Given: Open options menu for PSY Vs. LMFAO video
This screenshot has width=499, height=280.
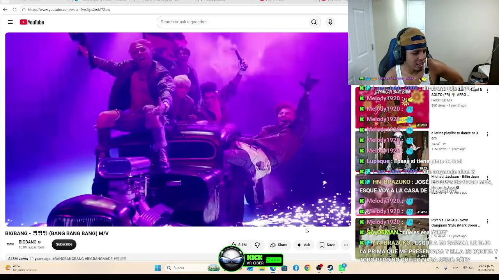Looking at the screenshot, I should point(487,221).
